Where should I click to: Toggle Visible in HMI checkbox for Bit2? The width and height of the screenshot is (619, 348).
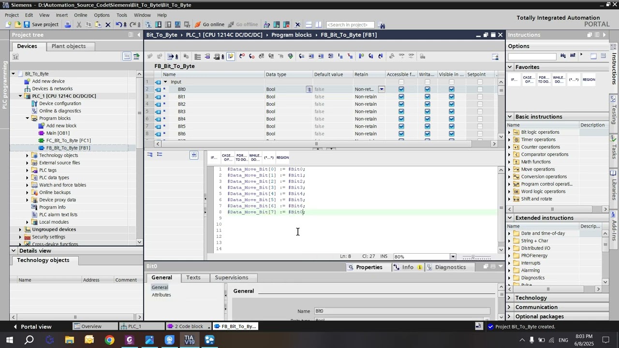coord(452,104)
